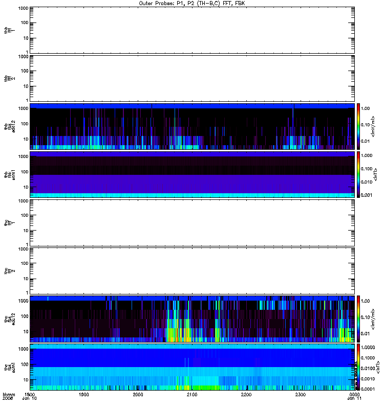Click the 'thc fbk scm1' axis label
Screen dimensions: 384x409
click(10, 367)
